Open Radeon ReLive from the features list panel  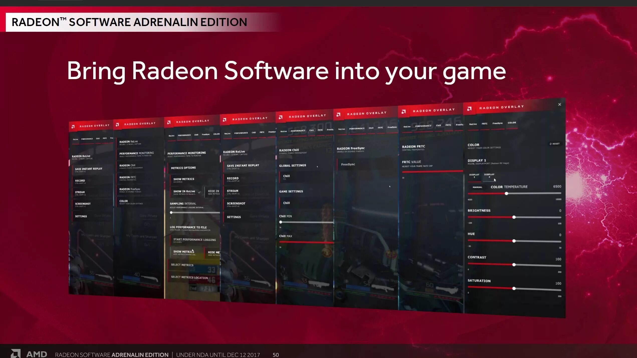tap(140, 142)
